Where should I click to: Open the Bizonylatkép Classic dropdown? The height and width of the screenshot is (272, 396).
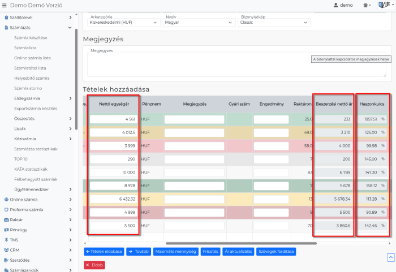click(x=274, y=23)
